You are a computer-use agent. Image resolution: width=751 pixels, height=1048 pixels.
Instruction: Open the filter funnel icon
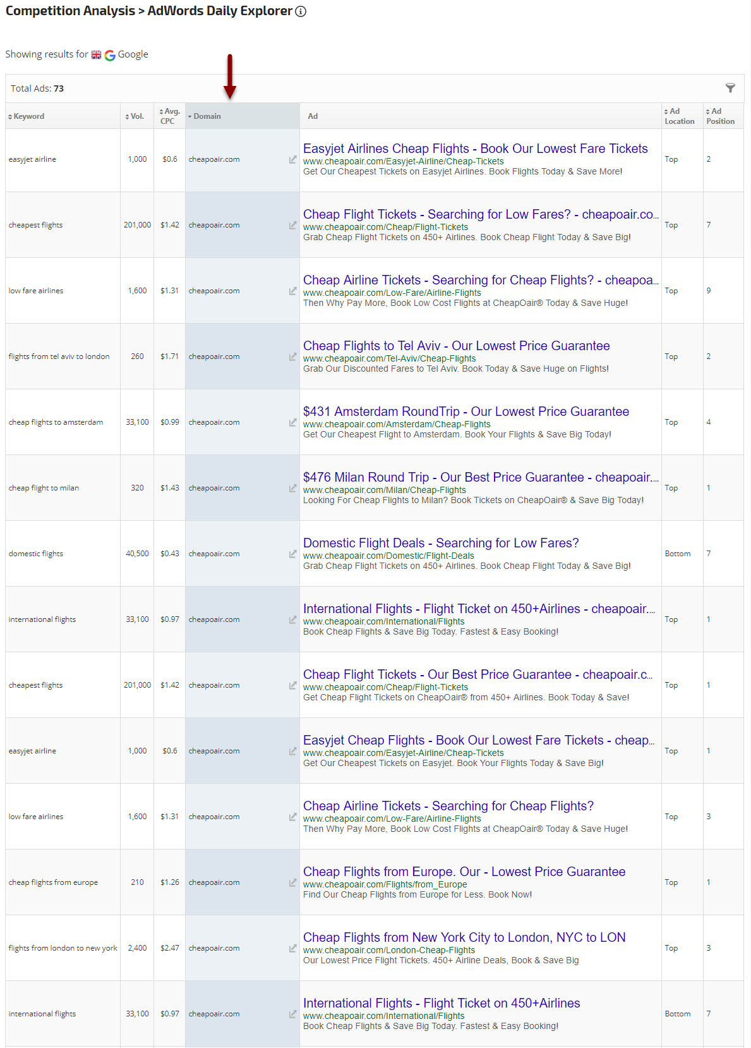click(x=730, y=88)
